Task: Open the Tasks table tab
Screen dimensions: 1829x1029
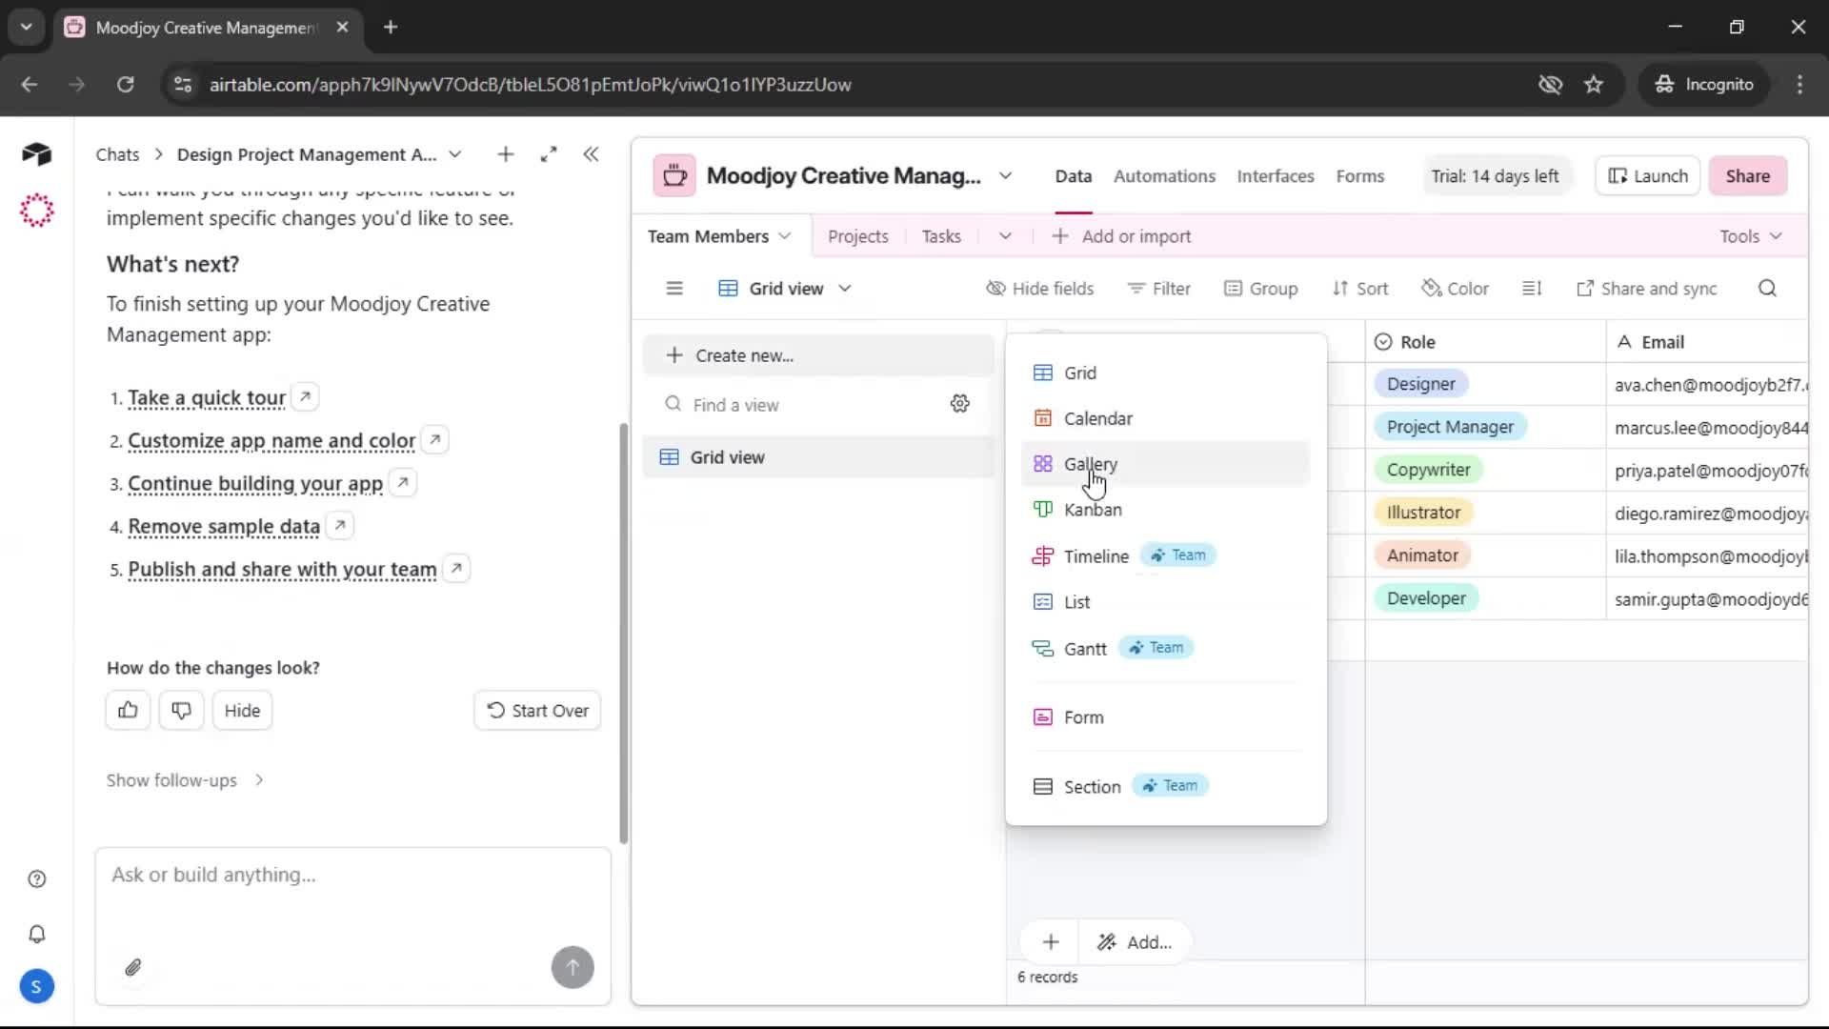Action: [941, 236]
